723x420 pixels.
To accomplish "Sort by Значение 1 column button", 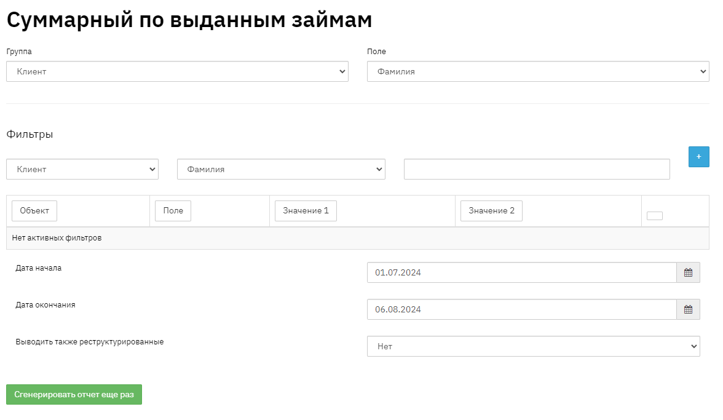I will click(x=306, y=210).
